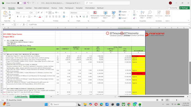The height and width of the screenshot is (107, 191).
Task: Switch to Tata Letak Halaman tab
Action: click(41, 8)
